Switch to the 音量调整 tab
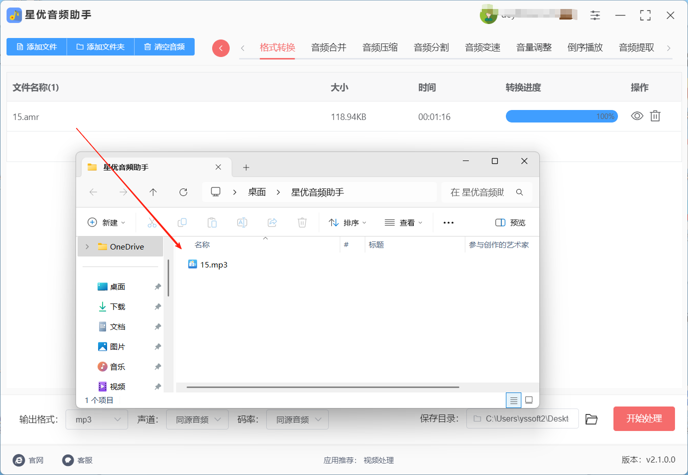The height and width of the screenshot is (475, 688). pyautogui.click(x=534, y=47)
